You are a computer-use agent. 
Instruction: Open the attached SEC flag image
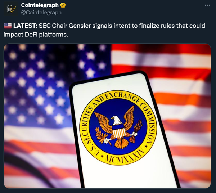(107, 116)
